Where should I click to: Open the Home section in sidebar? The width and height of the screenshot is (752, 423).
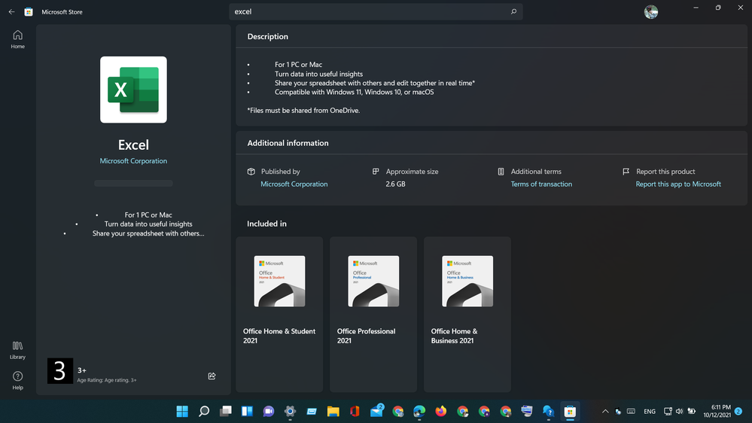18,39
